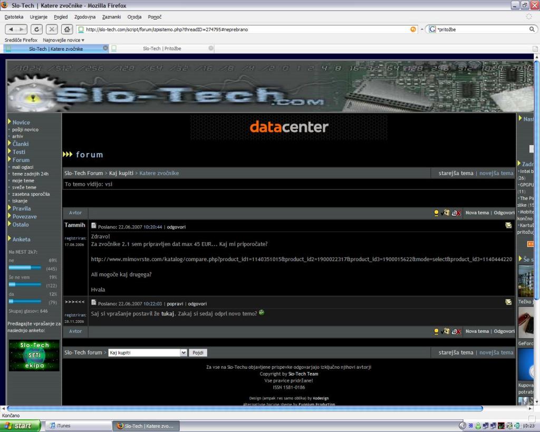Image resolution: width=540 pixels, height=432 pixels.
Task: Switch to the 'Slo-Tech | Pritožbe' tab
Action: tap(162, 49)
